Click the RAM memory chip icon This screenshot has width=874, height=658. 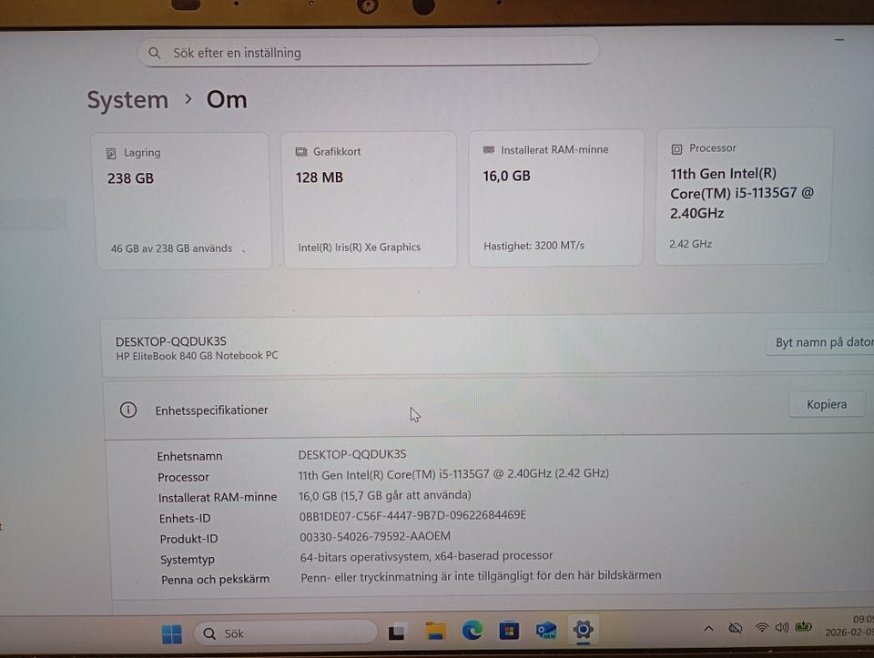tap(489, 149)
